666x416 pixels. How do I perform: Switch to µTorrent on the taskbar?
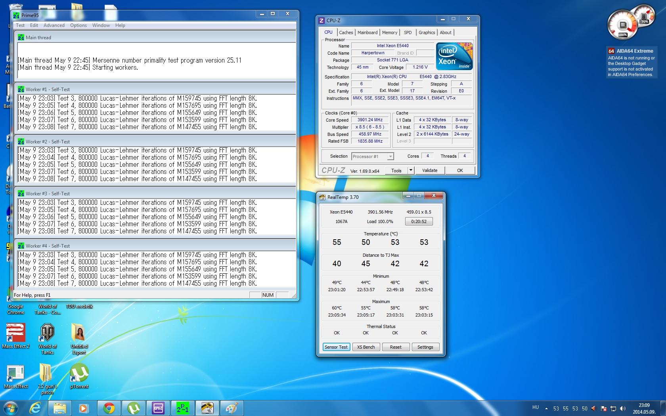133,408
